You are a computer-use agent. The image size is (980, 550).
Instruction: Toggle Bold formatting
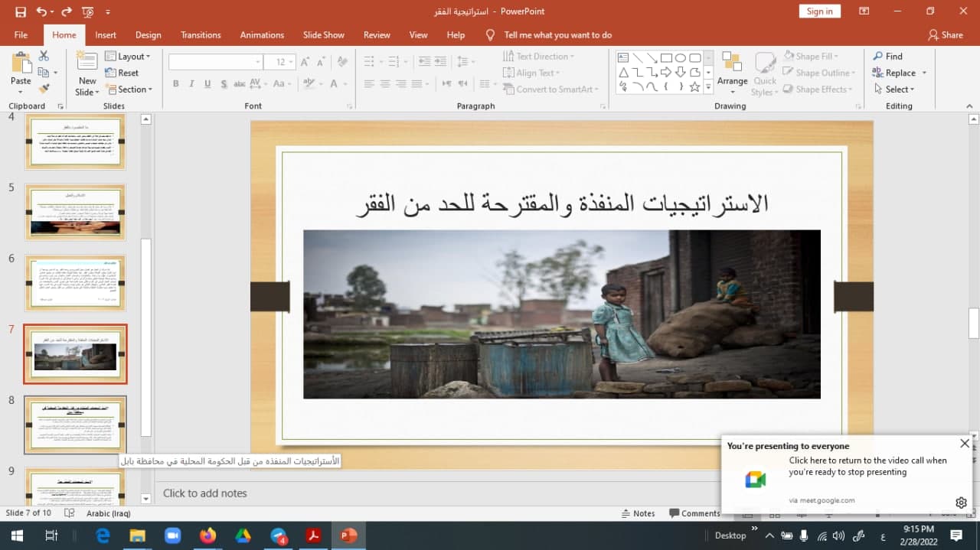175,84
